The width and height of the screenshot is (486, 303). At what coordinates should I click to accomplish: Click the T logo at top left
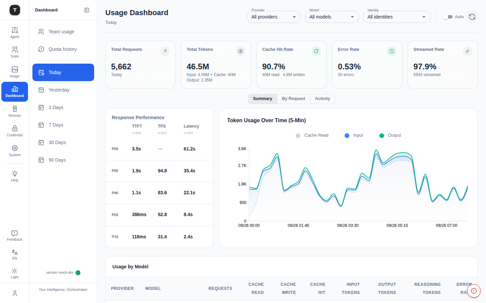pos(15,10)
